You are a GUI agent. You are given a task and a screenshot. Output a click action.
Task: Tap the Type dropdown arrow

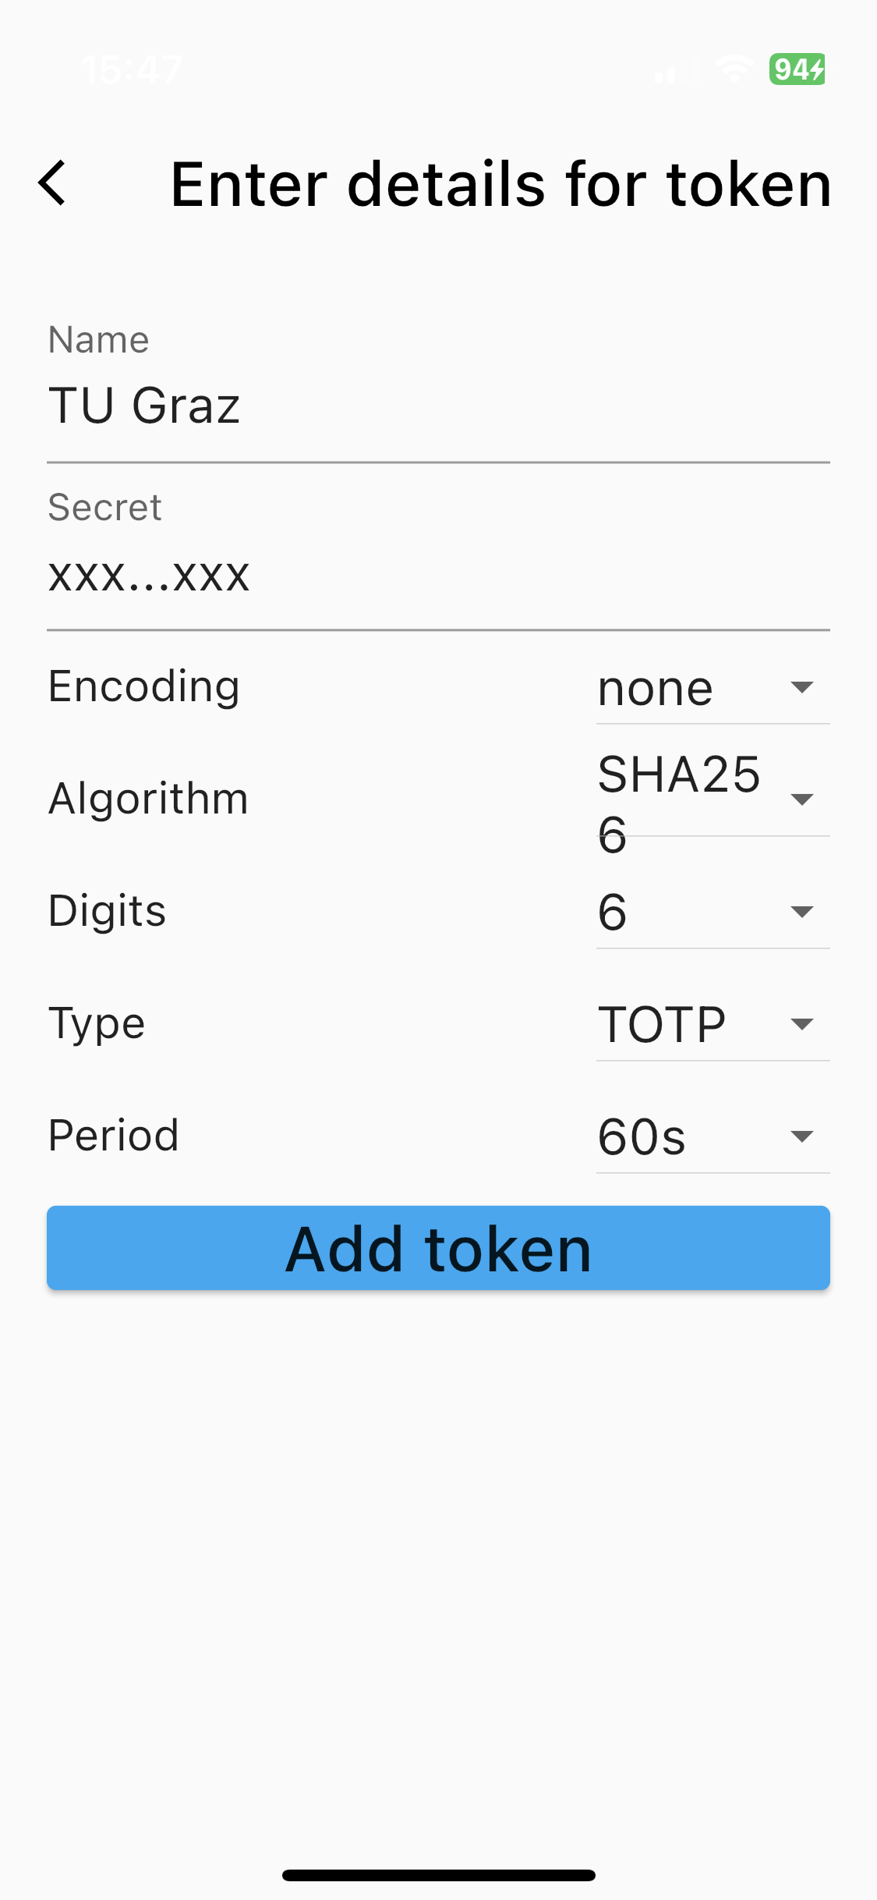(x=801, y=1024)
